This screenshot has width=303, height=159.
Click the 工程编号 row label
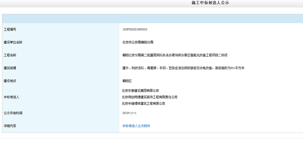[10, 29]
